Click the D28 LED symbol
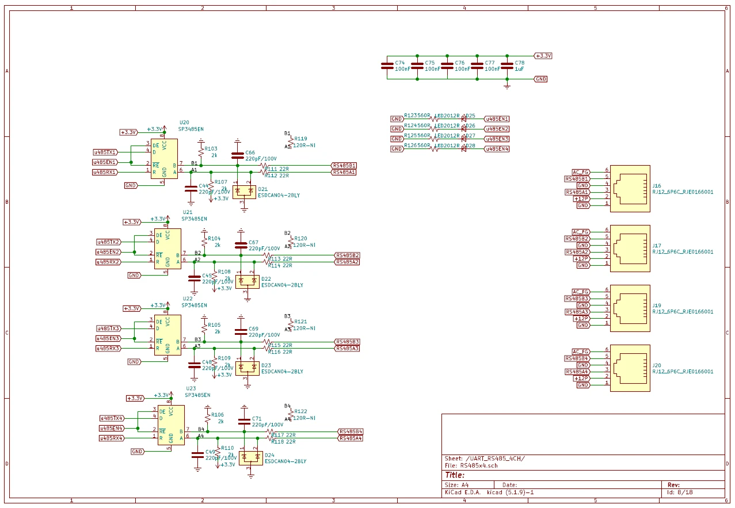 pyautogui.click(x=463, y=149)
